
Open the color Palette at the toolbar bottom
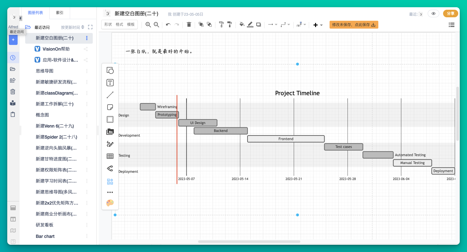click(x=110, y=203)
